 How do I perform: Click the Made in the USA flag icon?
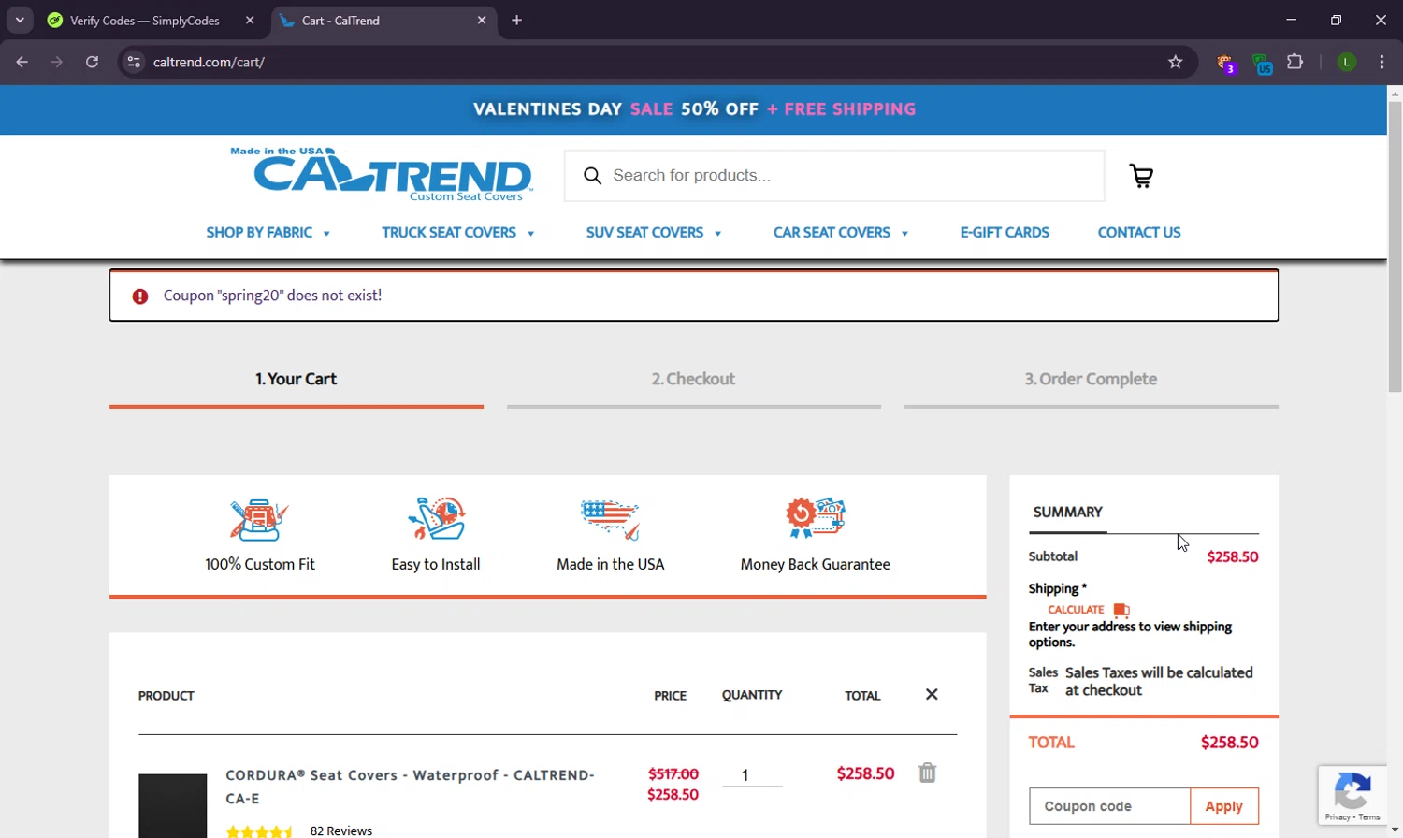point(610,520)
